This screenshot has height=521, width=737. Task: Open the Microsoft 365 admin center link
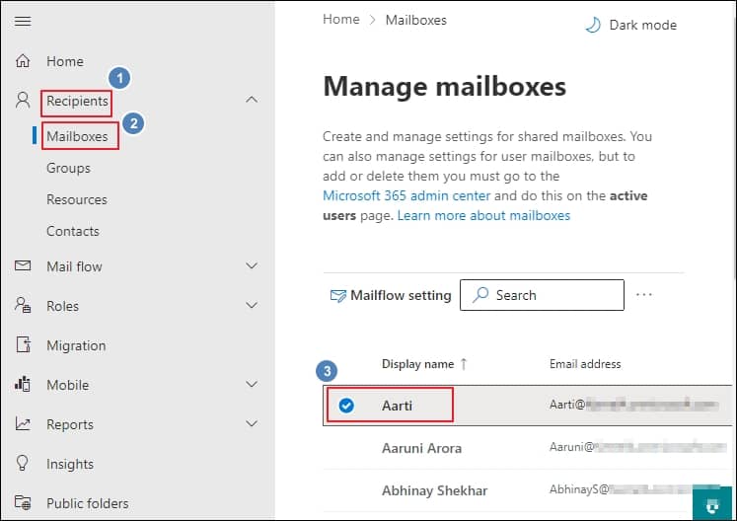pyautogui.click(x=406, y=195)
